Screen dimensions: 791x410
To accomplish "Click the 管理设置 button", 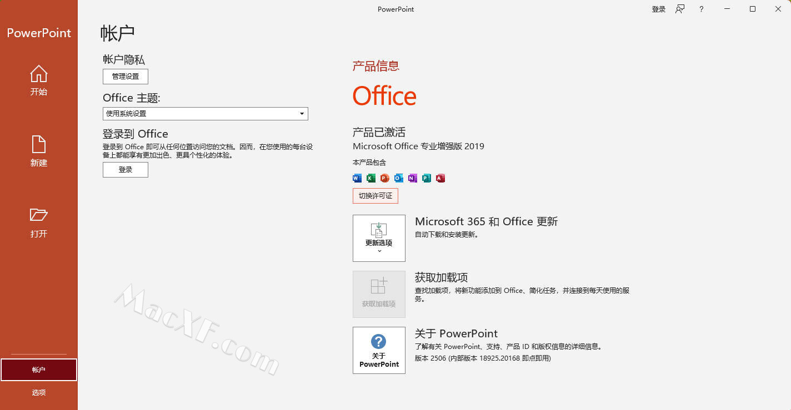I will click(x=126, y=77).
